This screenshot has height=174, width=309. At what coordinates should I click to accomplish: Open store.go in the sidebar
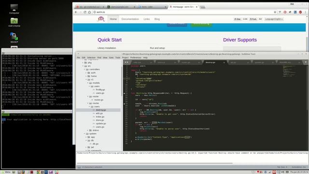100,120
